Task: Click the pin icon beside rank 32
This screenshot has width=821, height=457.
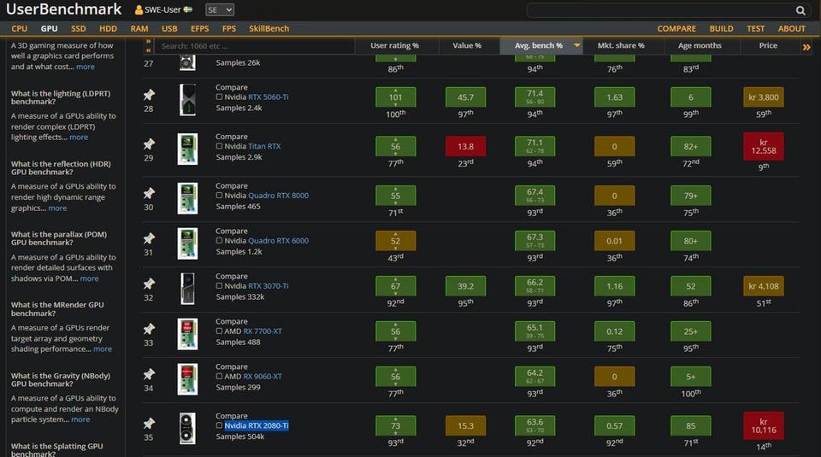Action: click(149, 284)
